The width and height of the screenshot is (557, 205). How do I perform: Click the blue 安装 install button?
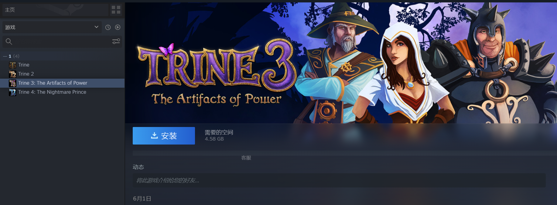point(164,136)
